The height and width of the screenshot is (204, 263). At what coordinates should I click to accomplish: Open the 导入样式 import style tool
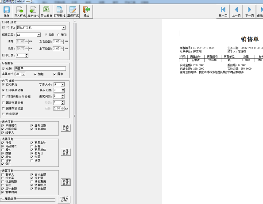(x=20, y=11)
